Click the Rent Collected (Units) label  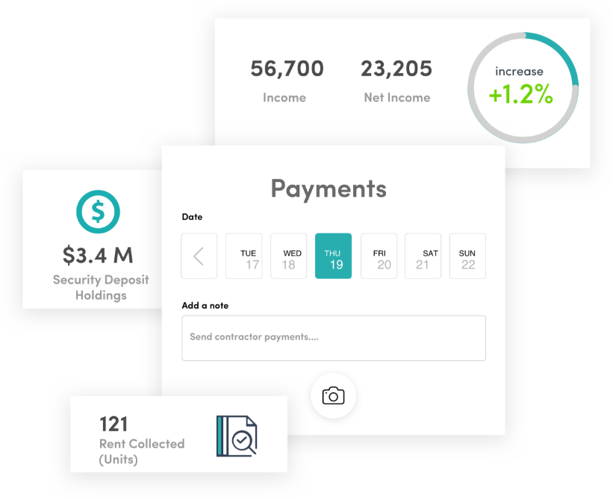(x=142, y=451)
